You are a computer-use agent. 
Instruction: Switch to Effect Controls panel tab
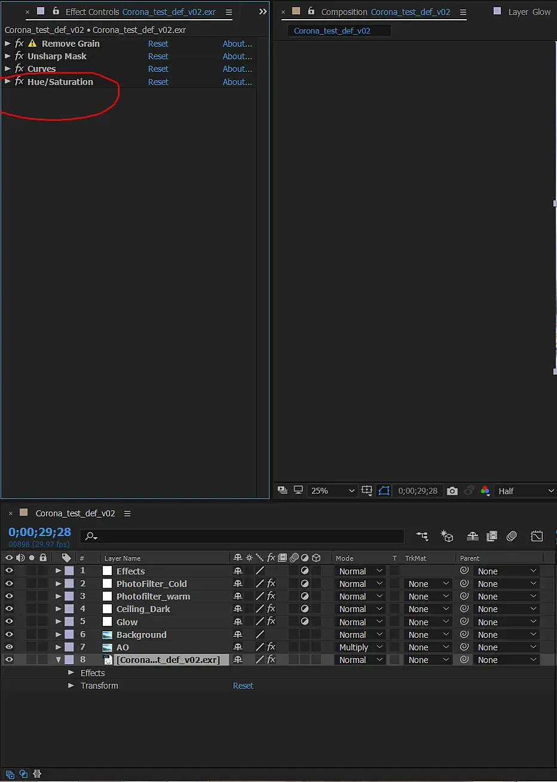[140, 12]
